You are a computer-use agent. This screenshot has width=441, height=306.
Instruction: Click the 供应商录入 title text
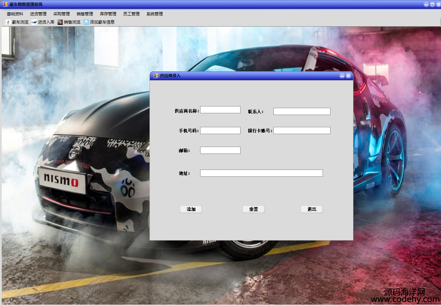pos(170,76)
